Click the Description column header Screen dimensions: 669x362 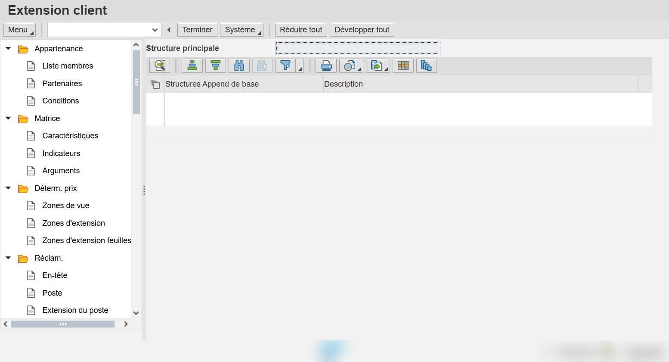[480, 84]
